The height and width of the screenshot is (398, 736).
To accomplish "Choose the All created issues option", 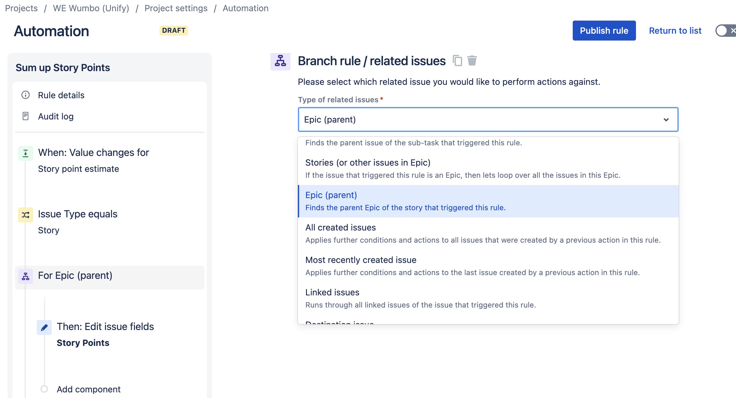I will tap(341, 228).
